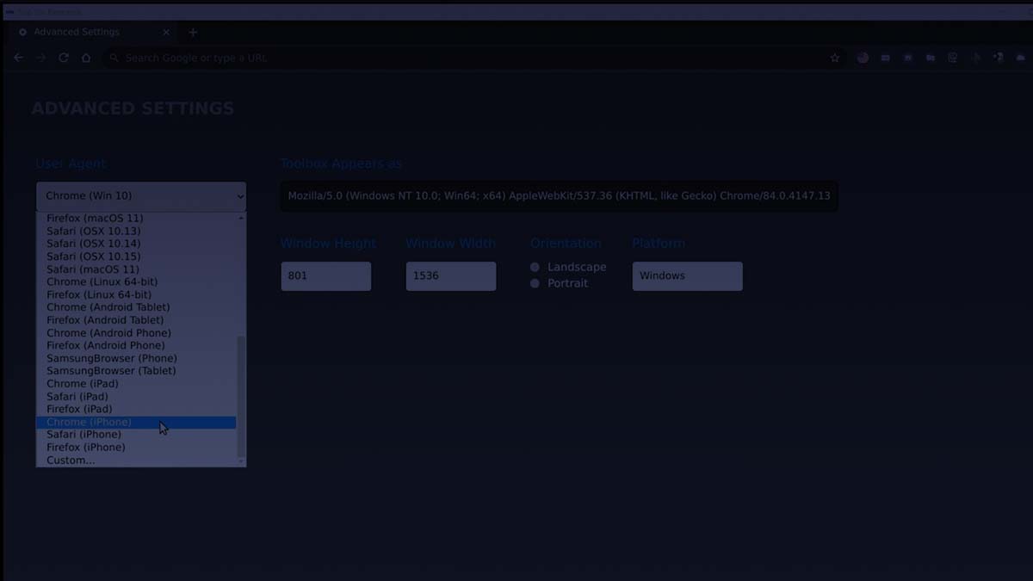Click the Window Width field showing 1536
The width and height of the screenshot is (1033, 581).
click(x=451, y=276)
